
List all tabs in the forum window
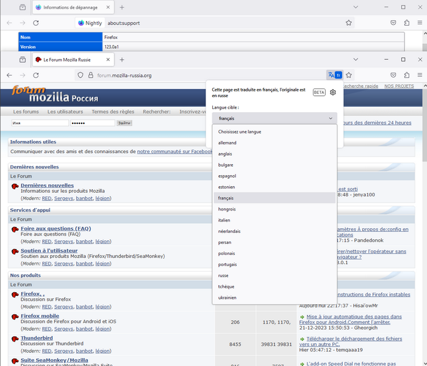pos(356,60)
